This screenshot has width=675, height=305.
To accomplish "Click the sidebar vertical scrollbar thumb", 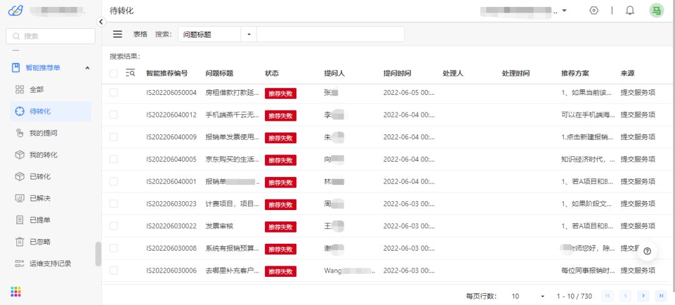I will (98, 254).
